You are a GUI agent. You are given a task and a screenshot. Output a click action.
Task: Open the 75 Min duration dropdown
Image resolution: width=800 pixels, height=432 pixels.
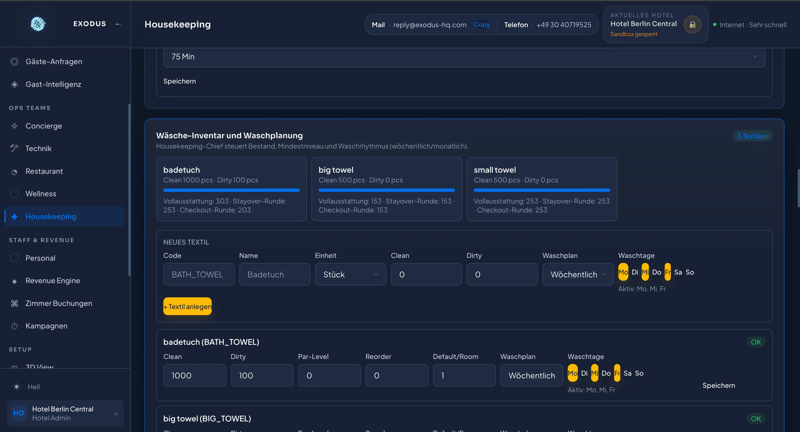point(464,56)
